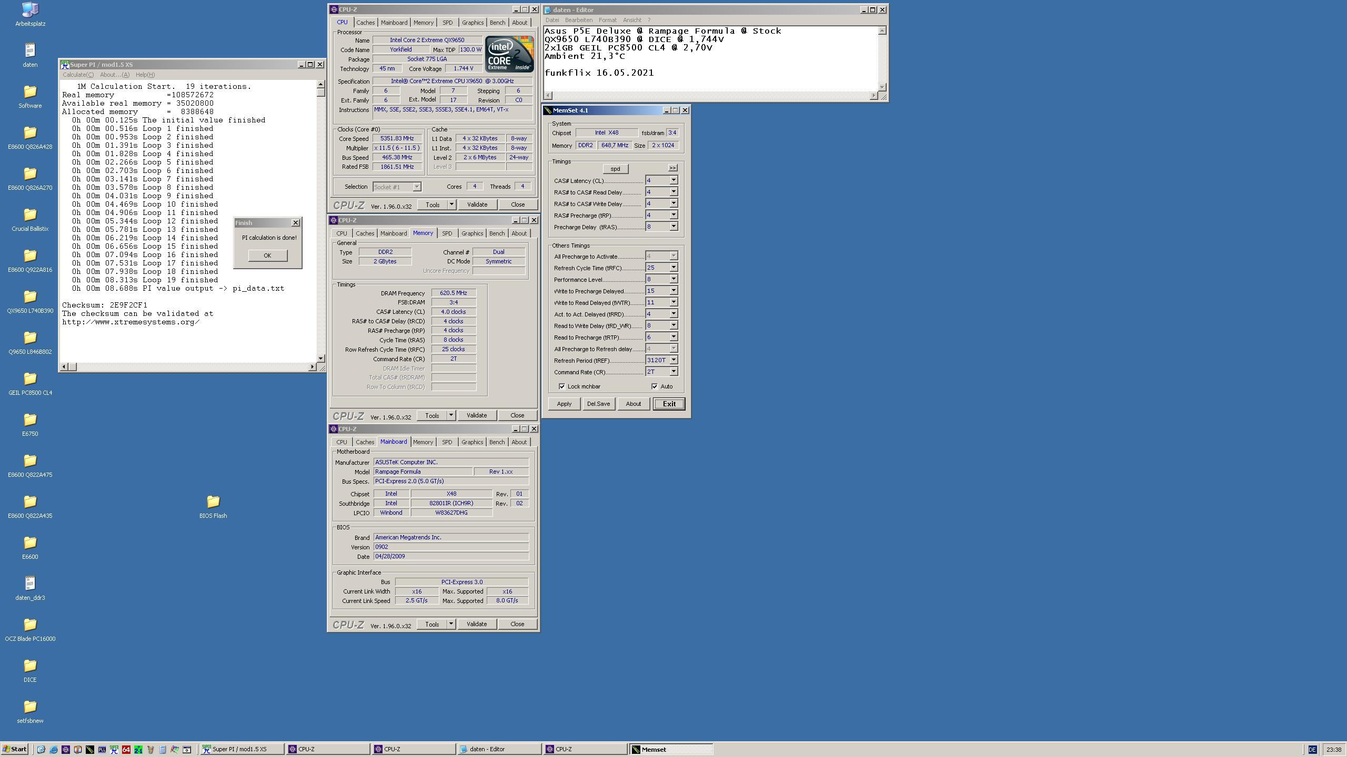1347x757 pixels.
Task: Open Bench tab in middle CPU-Z window
Action: pyautogui.click(x=497, y=233)
